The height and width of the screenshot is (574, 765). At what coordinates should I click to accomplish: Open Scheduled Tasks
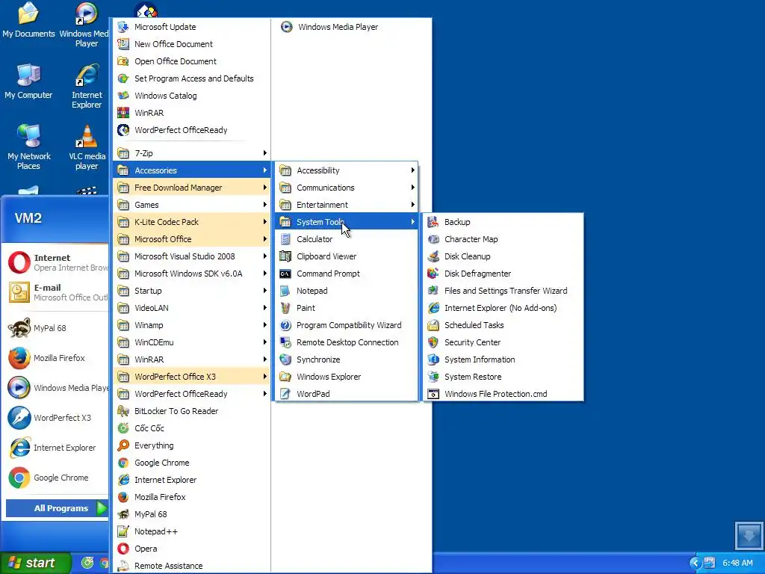tap(503, 325)
